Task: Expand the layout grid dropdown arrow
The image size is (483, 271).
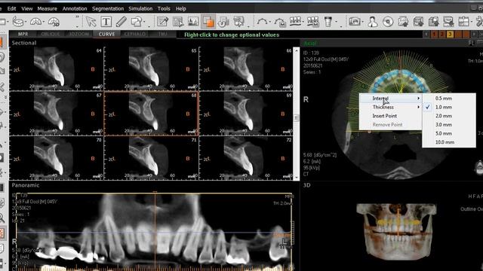Action: pyautogui.click(x=471, y=22)
